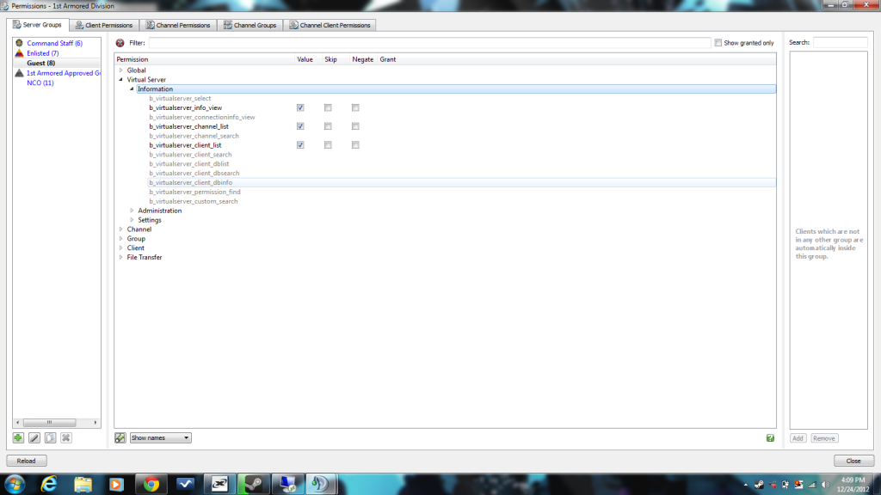Enable Negate for b_virtualserver_client_list

coord(355,145)
